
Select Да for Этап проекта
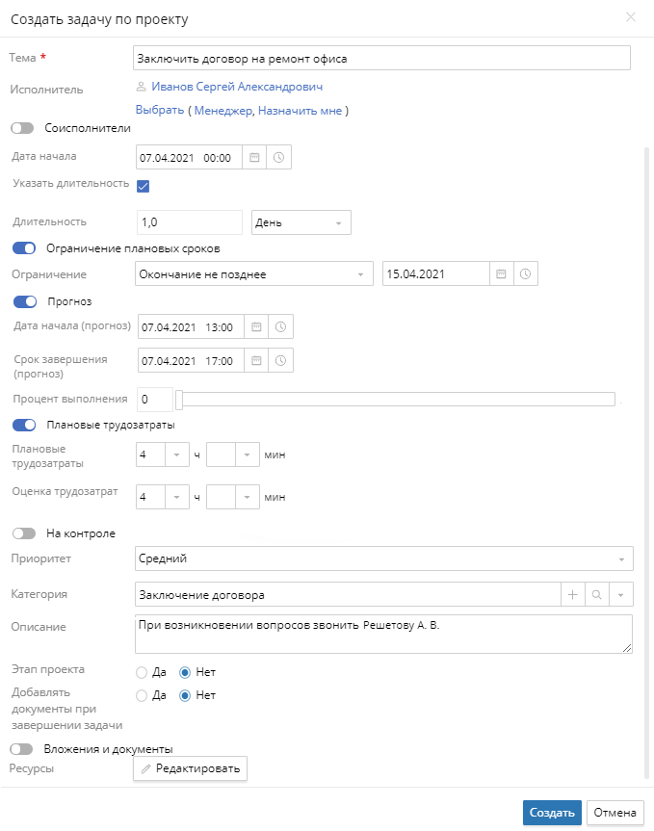[x=144, y=672]
